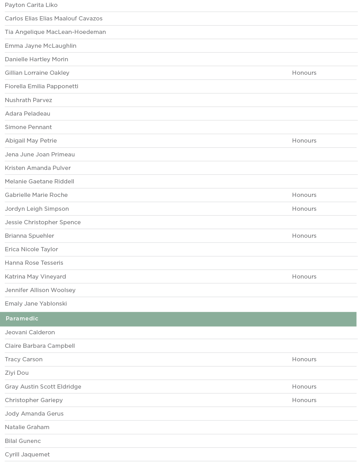Click Honours beside Jordyn Leigh Simpson

tap(304, 209)
